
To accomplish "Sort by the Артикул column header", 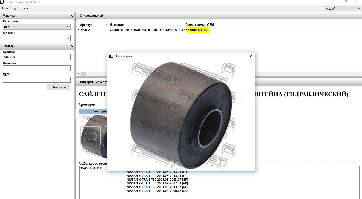I will [x=86, y=24].
